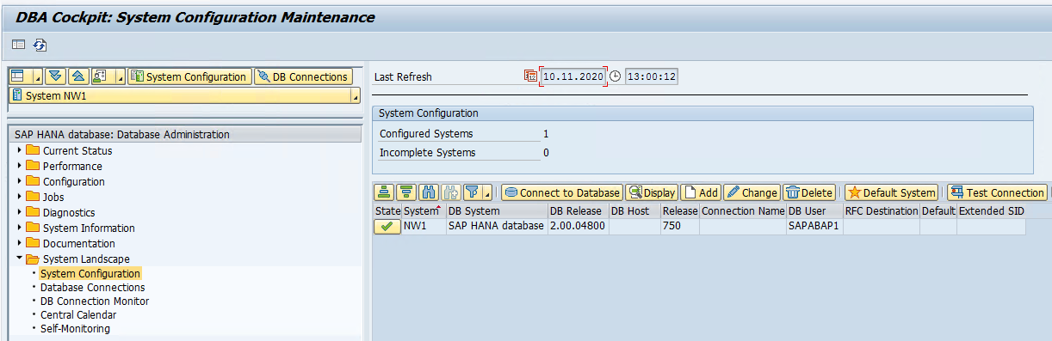The image size is (1052, 341).
Task: Open System Configuration under System Landscape
Action: tap(90, 273)
